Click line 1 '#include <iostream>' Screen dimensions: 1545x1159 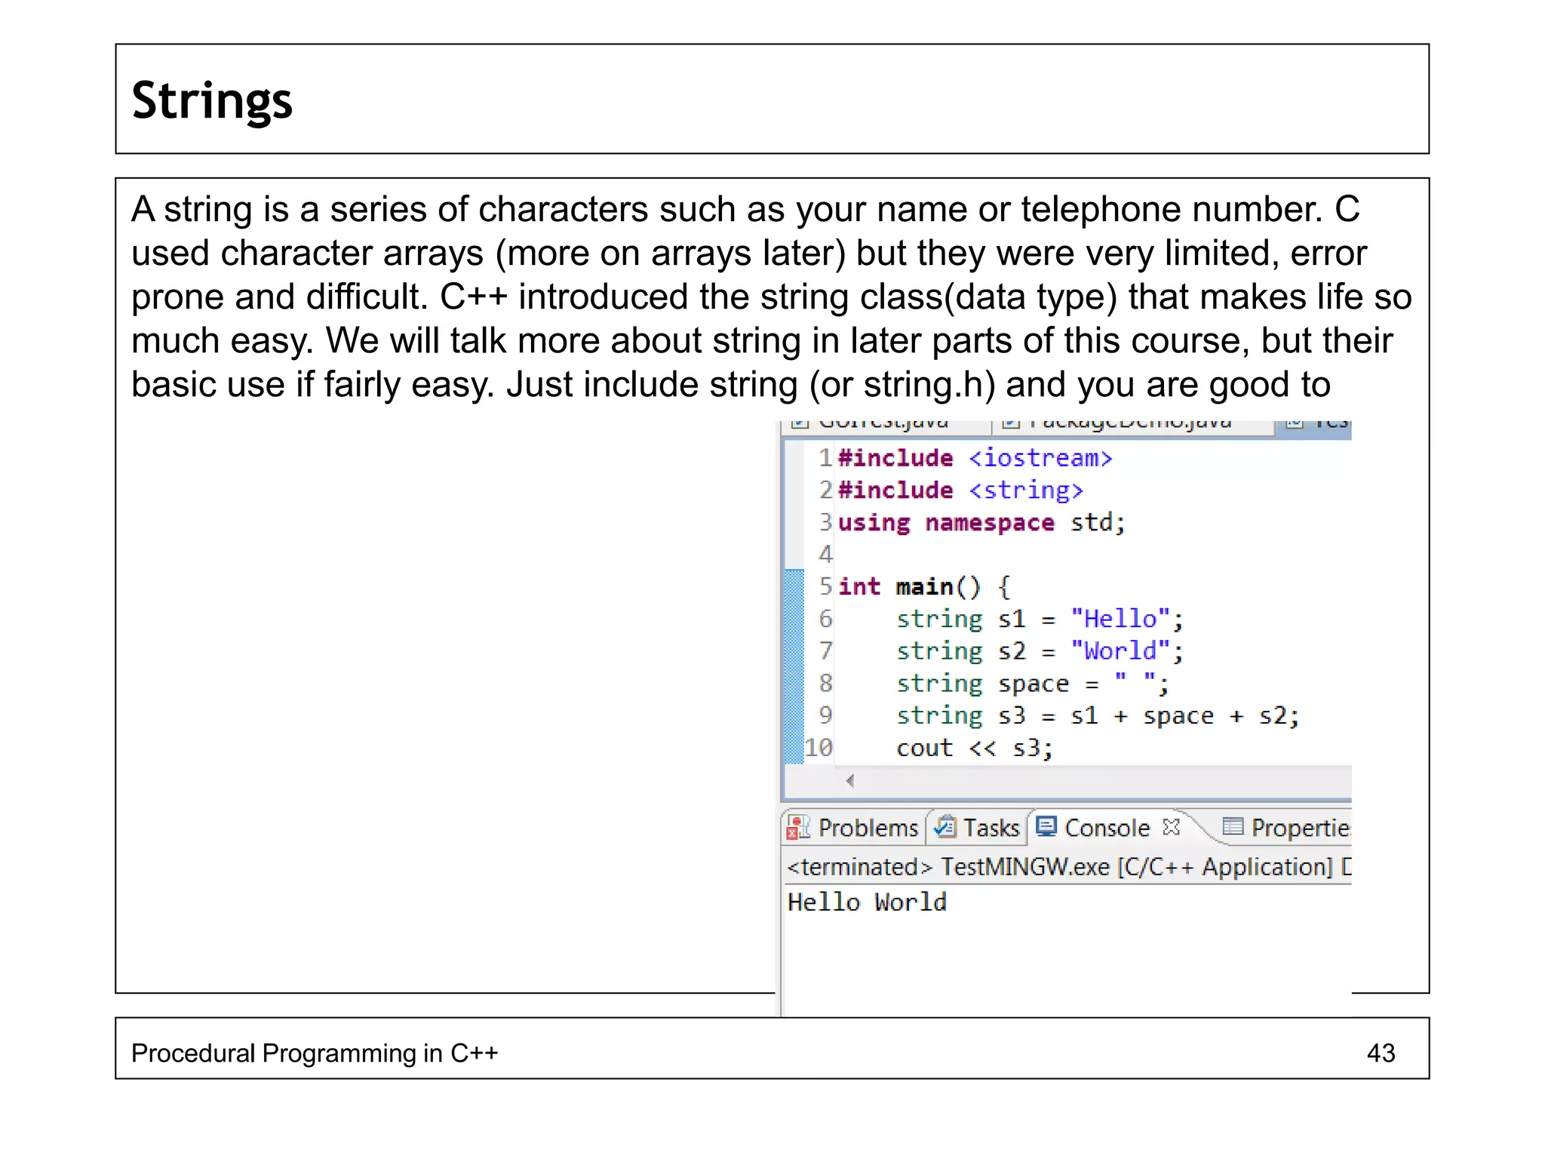click(x=975, y=458)
